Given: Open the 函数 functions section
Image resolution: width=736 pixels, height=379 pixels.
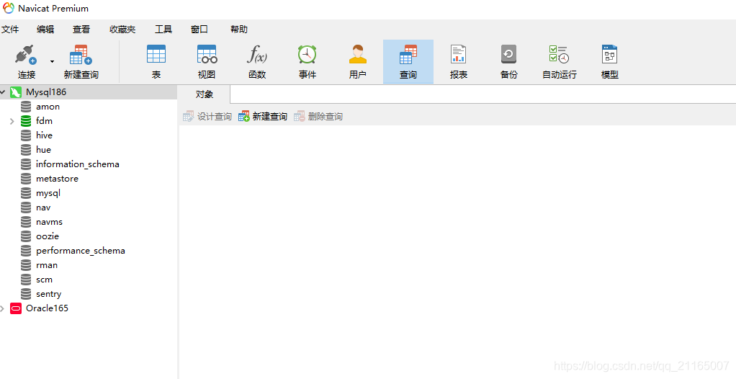Looking at the screenshot, I should (x=257, y=61).
